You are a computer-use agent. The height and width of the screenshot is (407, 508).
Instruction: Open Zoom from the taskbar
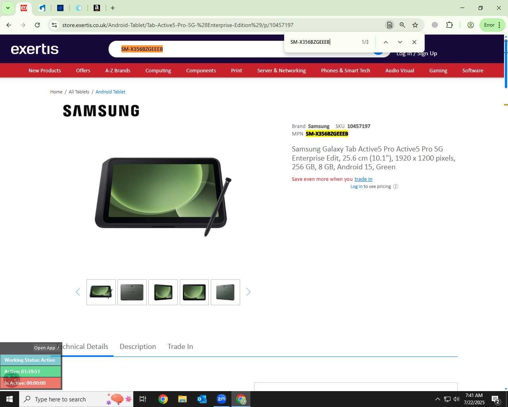pos(221,399)
